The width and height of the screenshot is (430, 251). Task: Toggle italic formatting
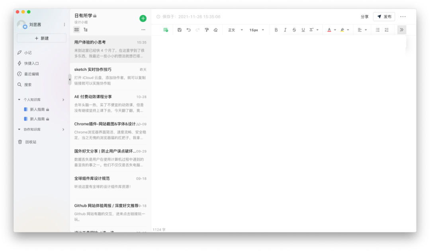click(285, 30)
